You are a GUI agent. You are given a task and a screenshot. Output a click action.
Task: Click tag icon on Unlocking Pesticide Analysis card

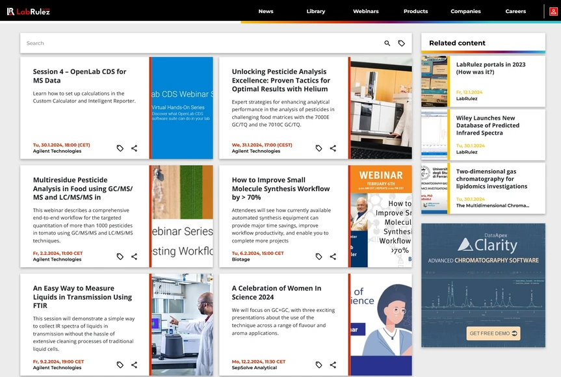(319, 148)
